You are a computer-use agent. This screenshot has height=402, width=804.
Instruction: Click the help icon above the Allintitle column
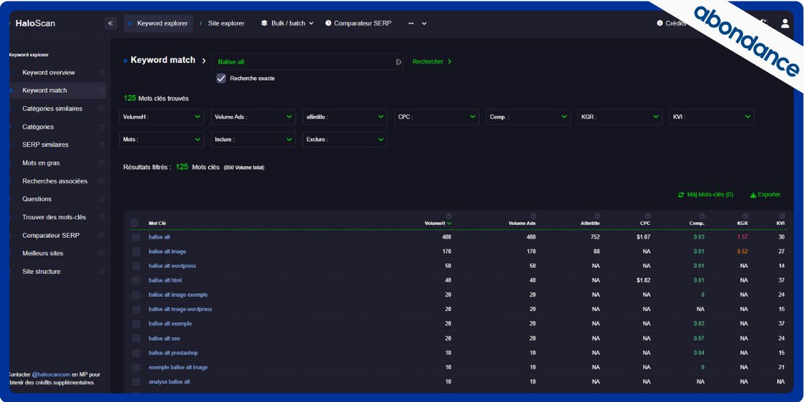click(x=597, y=216)
